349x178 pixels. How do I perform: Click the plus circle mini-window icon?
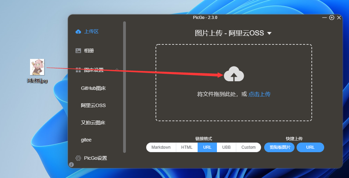click(332, 18)
